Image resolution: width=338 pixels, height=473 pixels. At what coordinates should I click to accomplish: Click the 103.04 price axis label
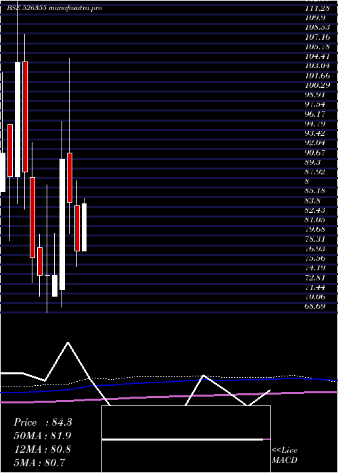click(318, 66)
